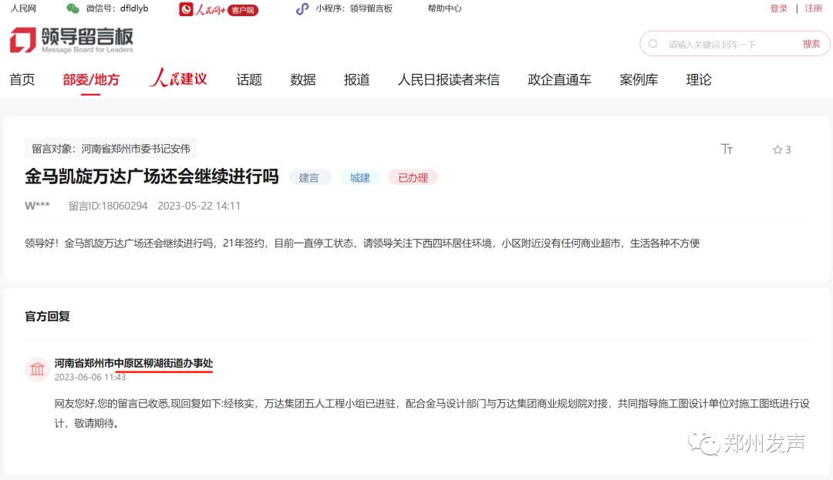
Task: Open the 案例库 case library tab
Action: coord(639,79)
